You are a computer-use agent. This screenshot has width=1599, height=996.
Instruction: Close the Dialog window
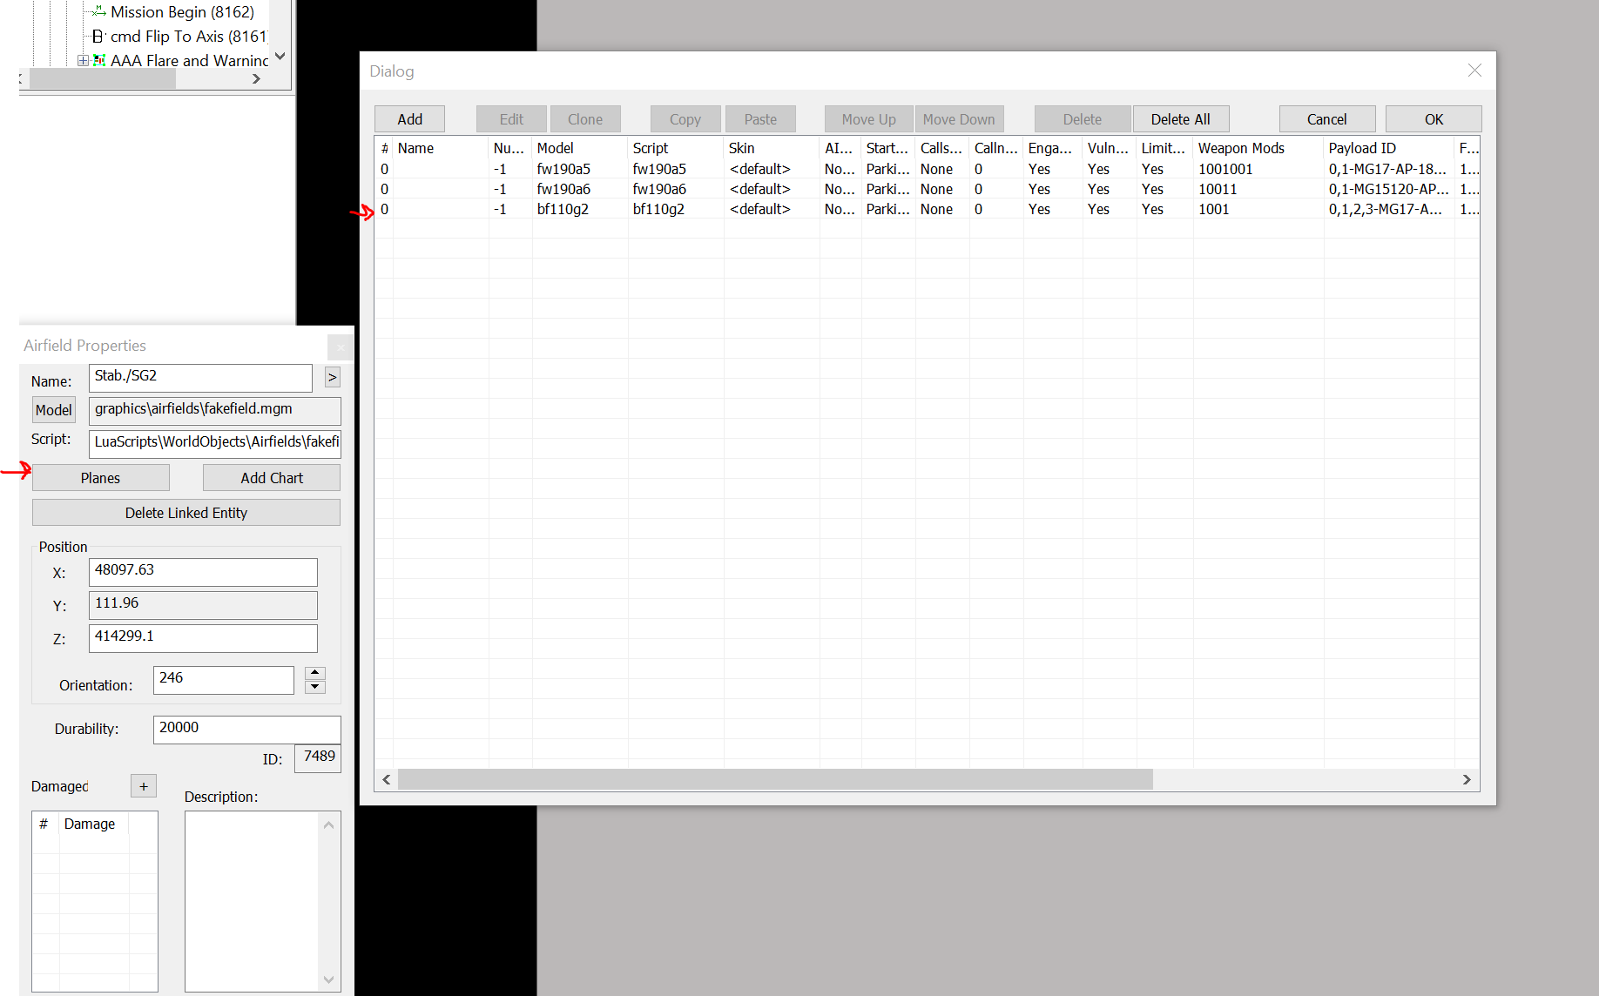pyautogui.click(x=1474, y=71)
